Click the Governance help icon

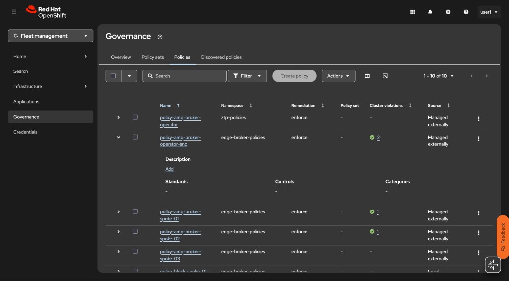160,37
